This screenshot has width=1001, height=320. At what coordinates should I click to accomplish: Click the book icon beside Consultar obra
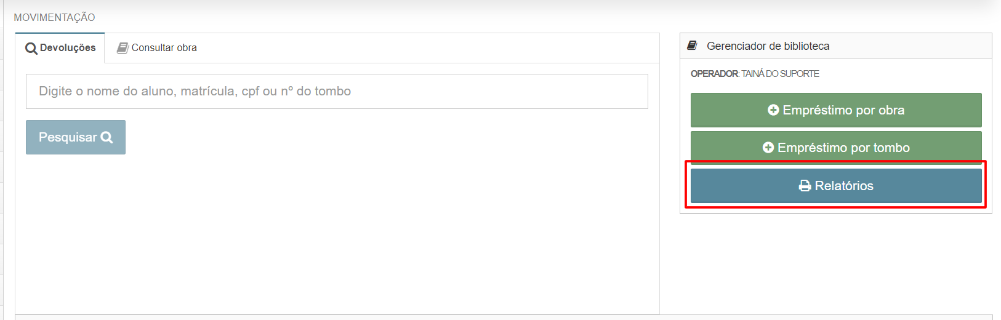coord(123,48)
